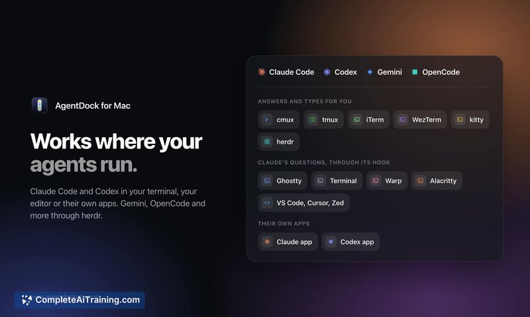Click the Warp chip label

pyautogui.click(x=393, y=181)
